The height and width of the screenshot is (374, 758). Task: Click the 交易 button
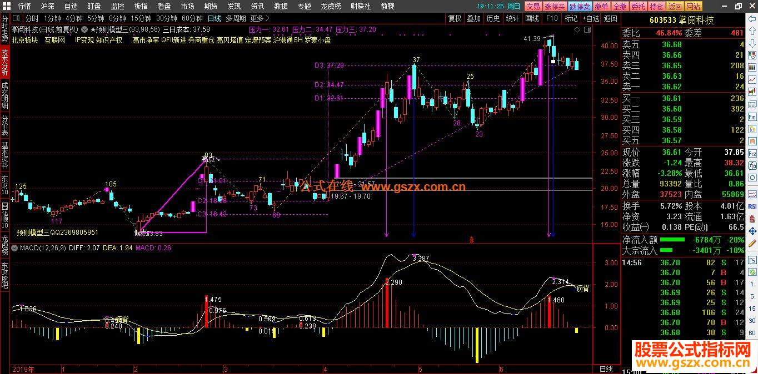[x=533, y=6]
